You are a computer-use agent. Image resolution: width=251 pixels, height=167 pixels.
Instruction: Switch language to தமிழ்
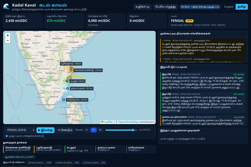pyautogui.click(x=242, y=7)
